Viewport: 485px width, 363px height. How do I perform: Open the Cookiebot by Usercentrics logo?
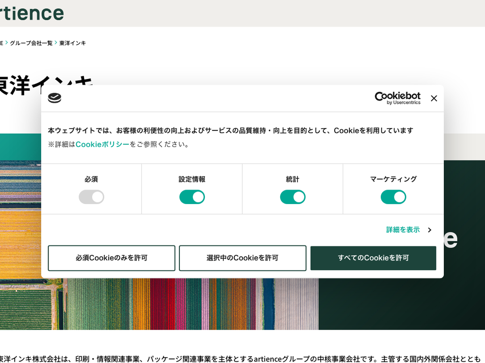click(x=397, y=98)
